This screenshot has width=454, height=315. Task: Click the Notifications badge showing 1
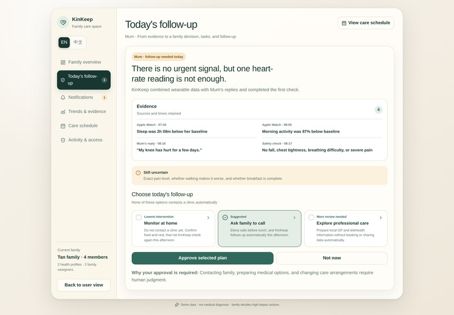coord(104,97)
